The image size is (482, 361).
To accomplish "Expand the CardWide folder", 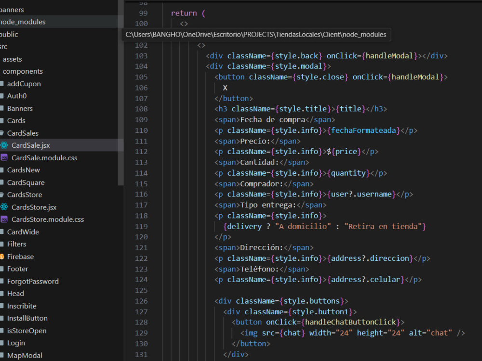I will coord(23,232).
